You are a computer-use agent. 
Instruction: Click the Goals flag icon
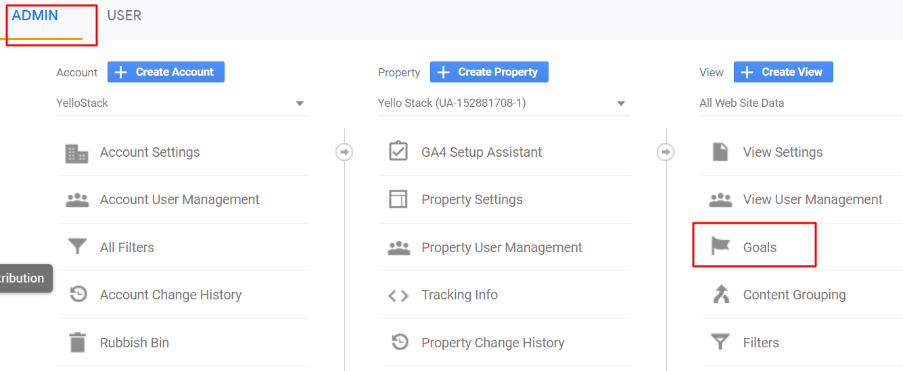[x=721, y=247]
